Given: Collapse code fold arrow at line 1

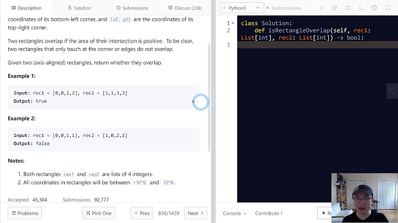Looking at the screenshot, I should coord(233,23).
